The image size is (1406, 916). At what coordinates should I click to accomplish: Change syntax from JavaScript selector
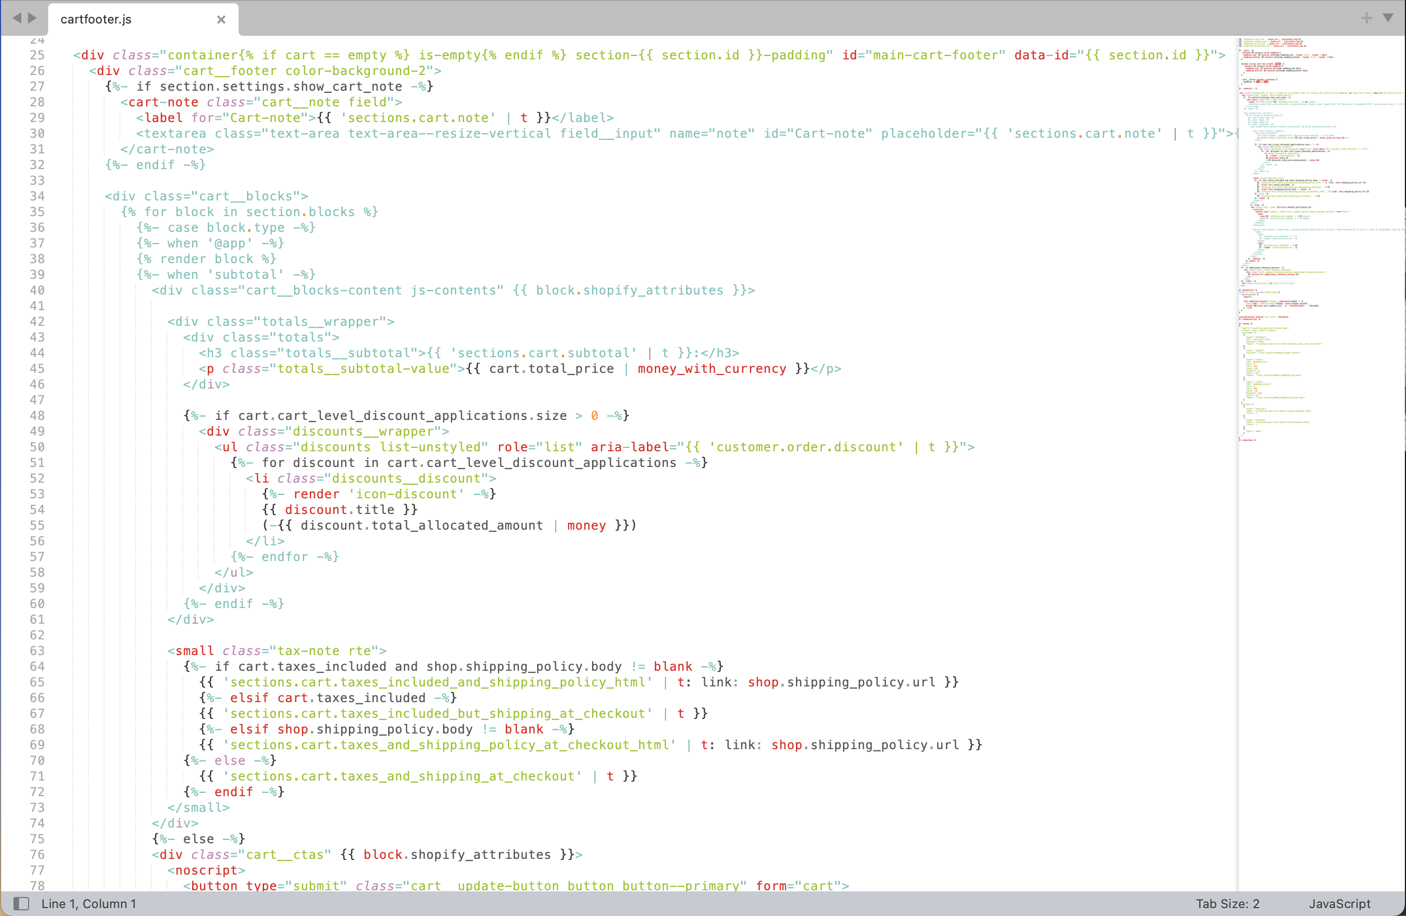(1339, 904)
